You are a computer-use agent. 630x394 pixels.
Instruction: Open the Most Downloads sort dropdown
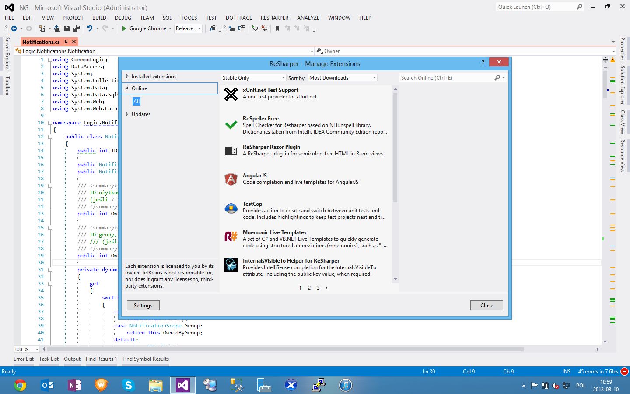[343, 78]
